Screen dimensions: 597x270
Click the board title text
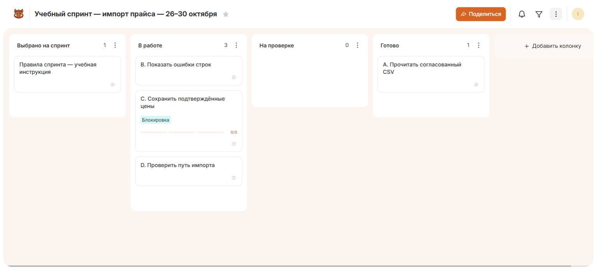point(126,14)
